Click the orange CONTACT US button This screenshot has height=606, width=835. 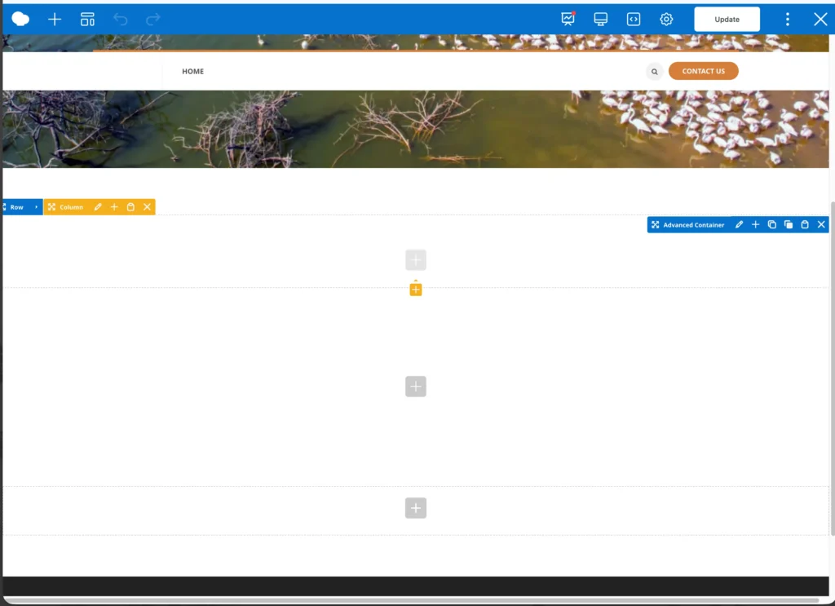704,71
